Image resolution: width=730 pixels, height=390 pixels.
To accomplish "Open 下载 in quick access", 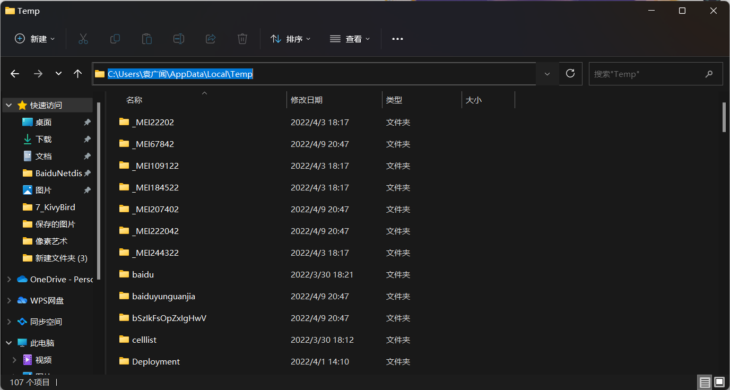I will point(44,139).
